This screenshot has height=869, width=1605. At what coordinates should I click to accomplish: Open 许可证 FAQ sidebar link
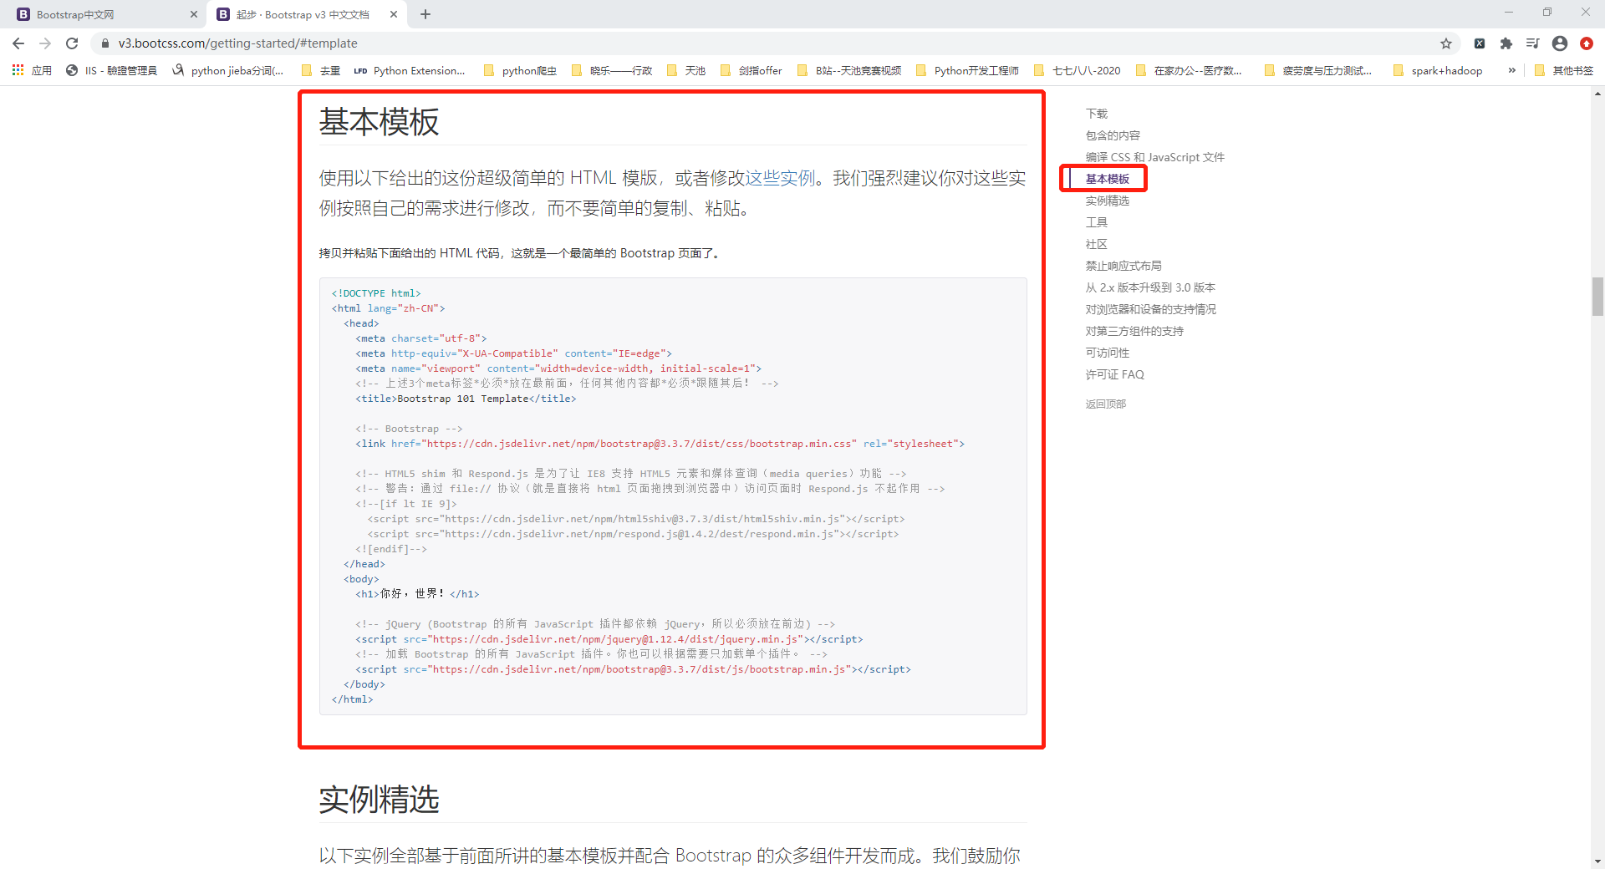coord(1114,374)
